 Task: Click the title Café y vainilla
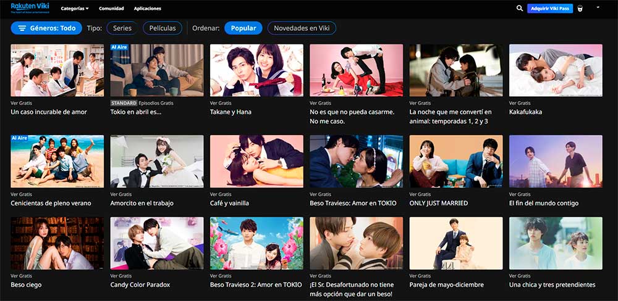(x=229, y=203)
